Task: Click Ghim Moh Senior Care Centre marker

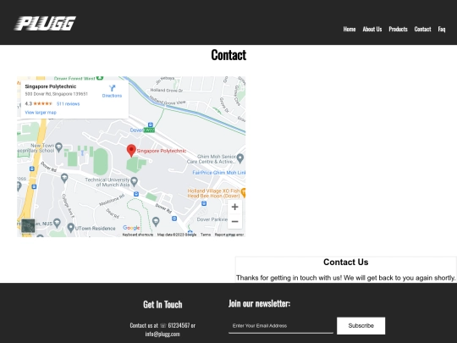Action: (x=240, y=158)
